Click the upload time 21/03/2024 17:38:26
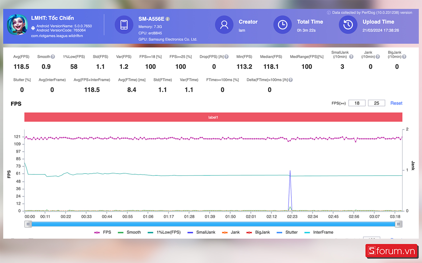Image resolution: width=422 pixels, height=263 pixels. [x=381, y=30]
